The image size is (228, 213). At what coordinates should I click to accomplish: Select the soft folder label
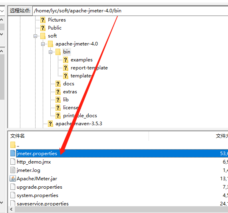click(52, 36)
